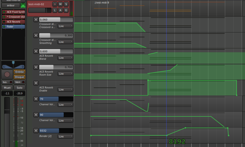Select the test-midi-9 region name
The height and width of the screenshot is (147, 245).
click(102, 3)
